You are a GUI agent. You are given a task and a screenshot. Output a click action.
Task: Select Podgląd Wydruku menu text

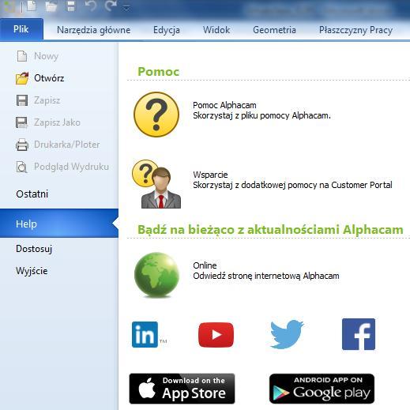pos(71,167)
